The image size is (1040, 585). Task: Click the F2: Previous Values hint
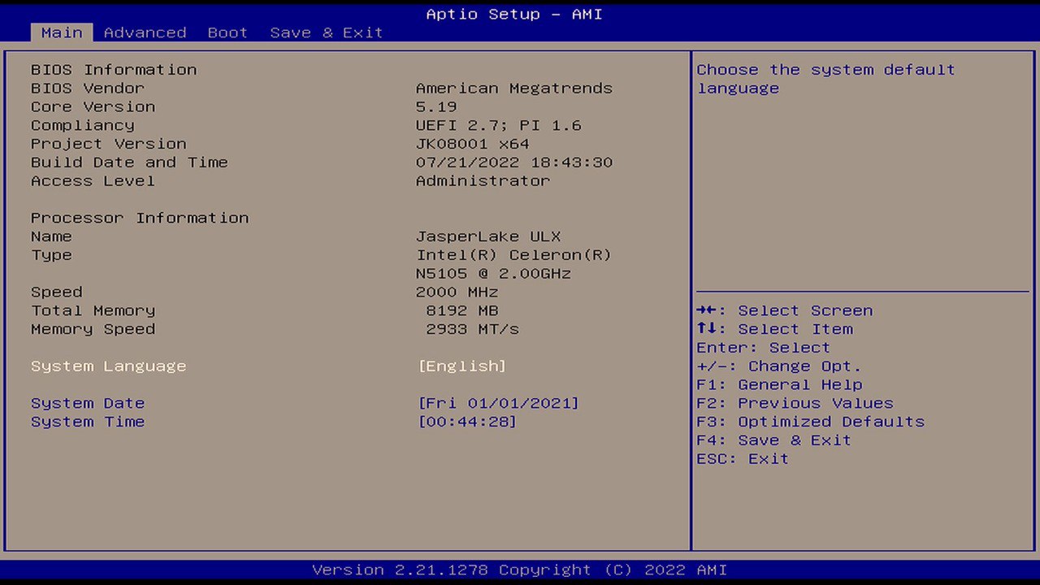[795, 403]
